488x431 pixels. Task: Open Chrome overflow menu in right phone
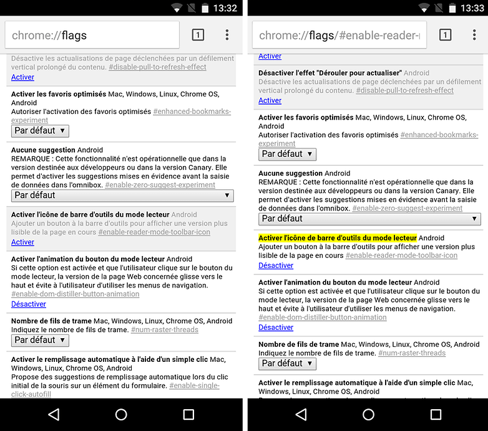tap(474, 35)
